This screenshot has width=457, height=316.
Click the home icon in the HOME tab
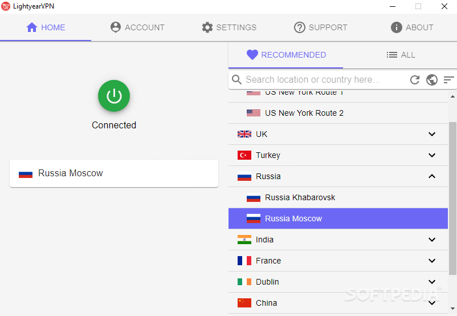click(32, 27)
